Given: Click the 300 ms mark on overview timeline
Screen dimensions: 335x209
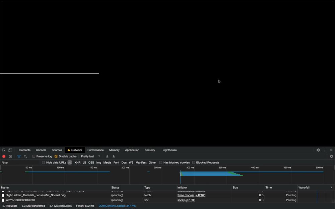Looking at the screenshot, I should tap(190, 168).
